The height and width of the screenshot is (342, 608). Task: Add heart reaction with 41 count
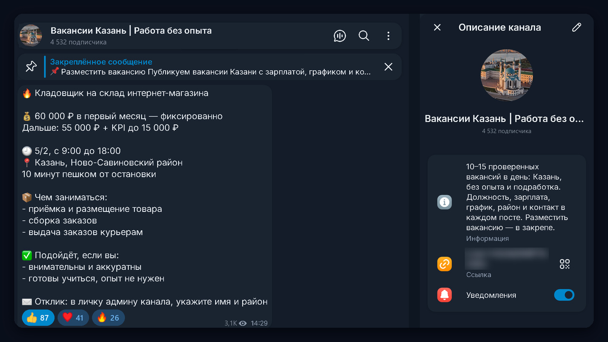click(x=73, y=318)
